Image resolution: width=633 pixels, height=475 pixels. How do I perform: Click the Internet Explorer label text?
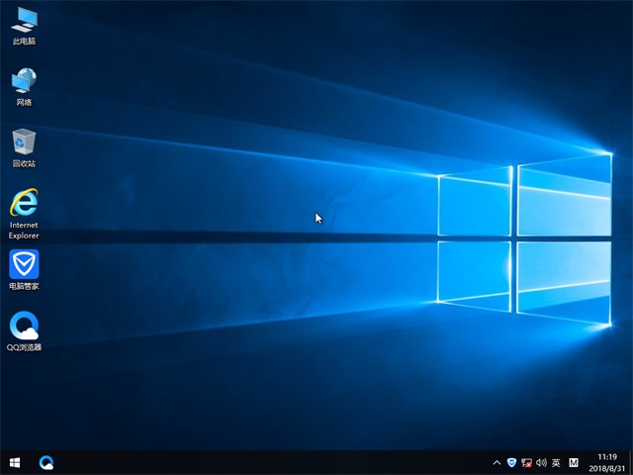(x=24, y=231)
